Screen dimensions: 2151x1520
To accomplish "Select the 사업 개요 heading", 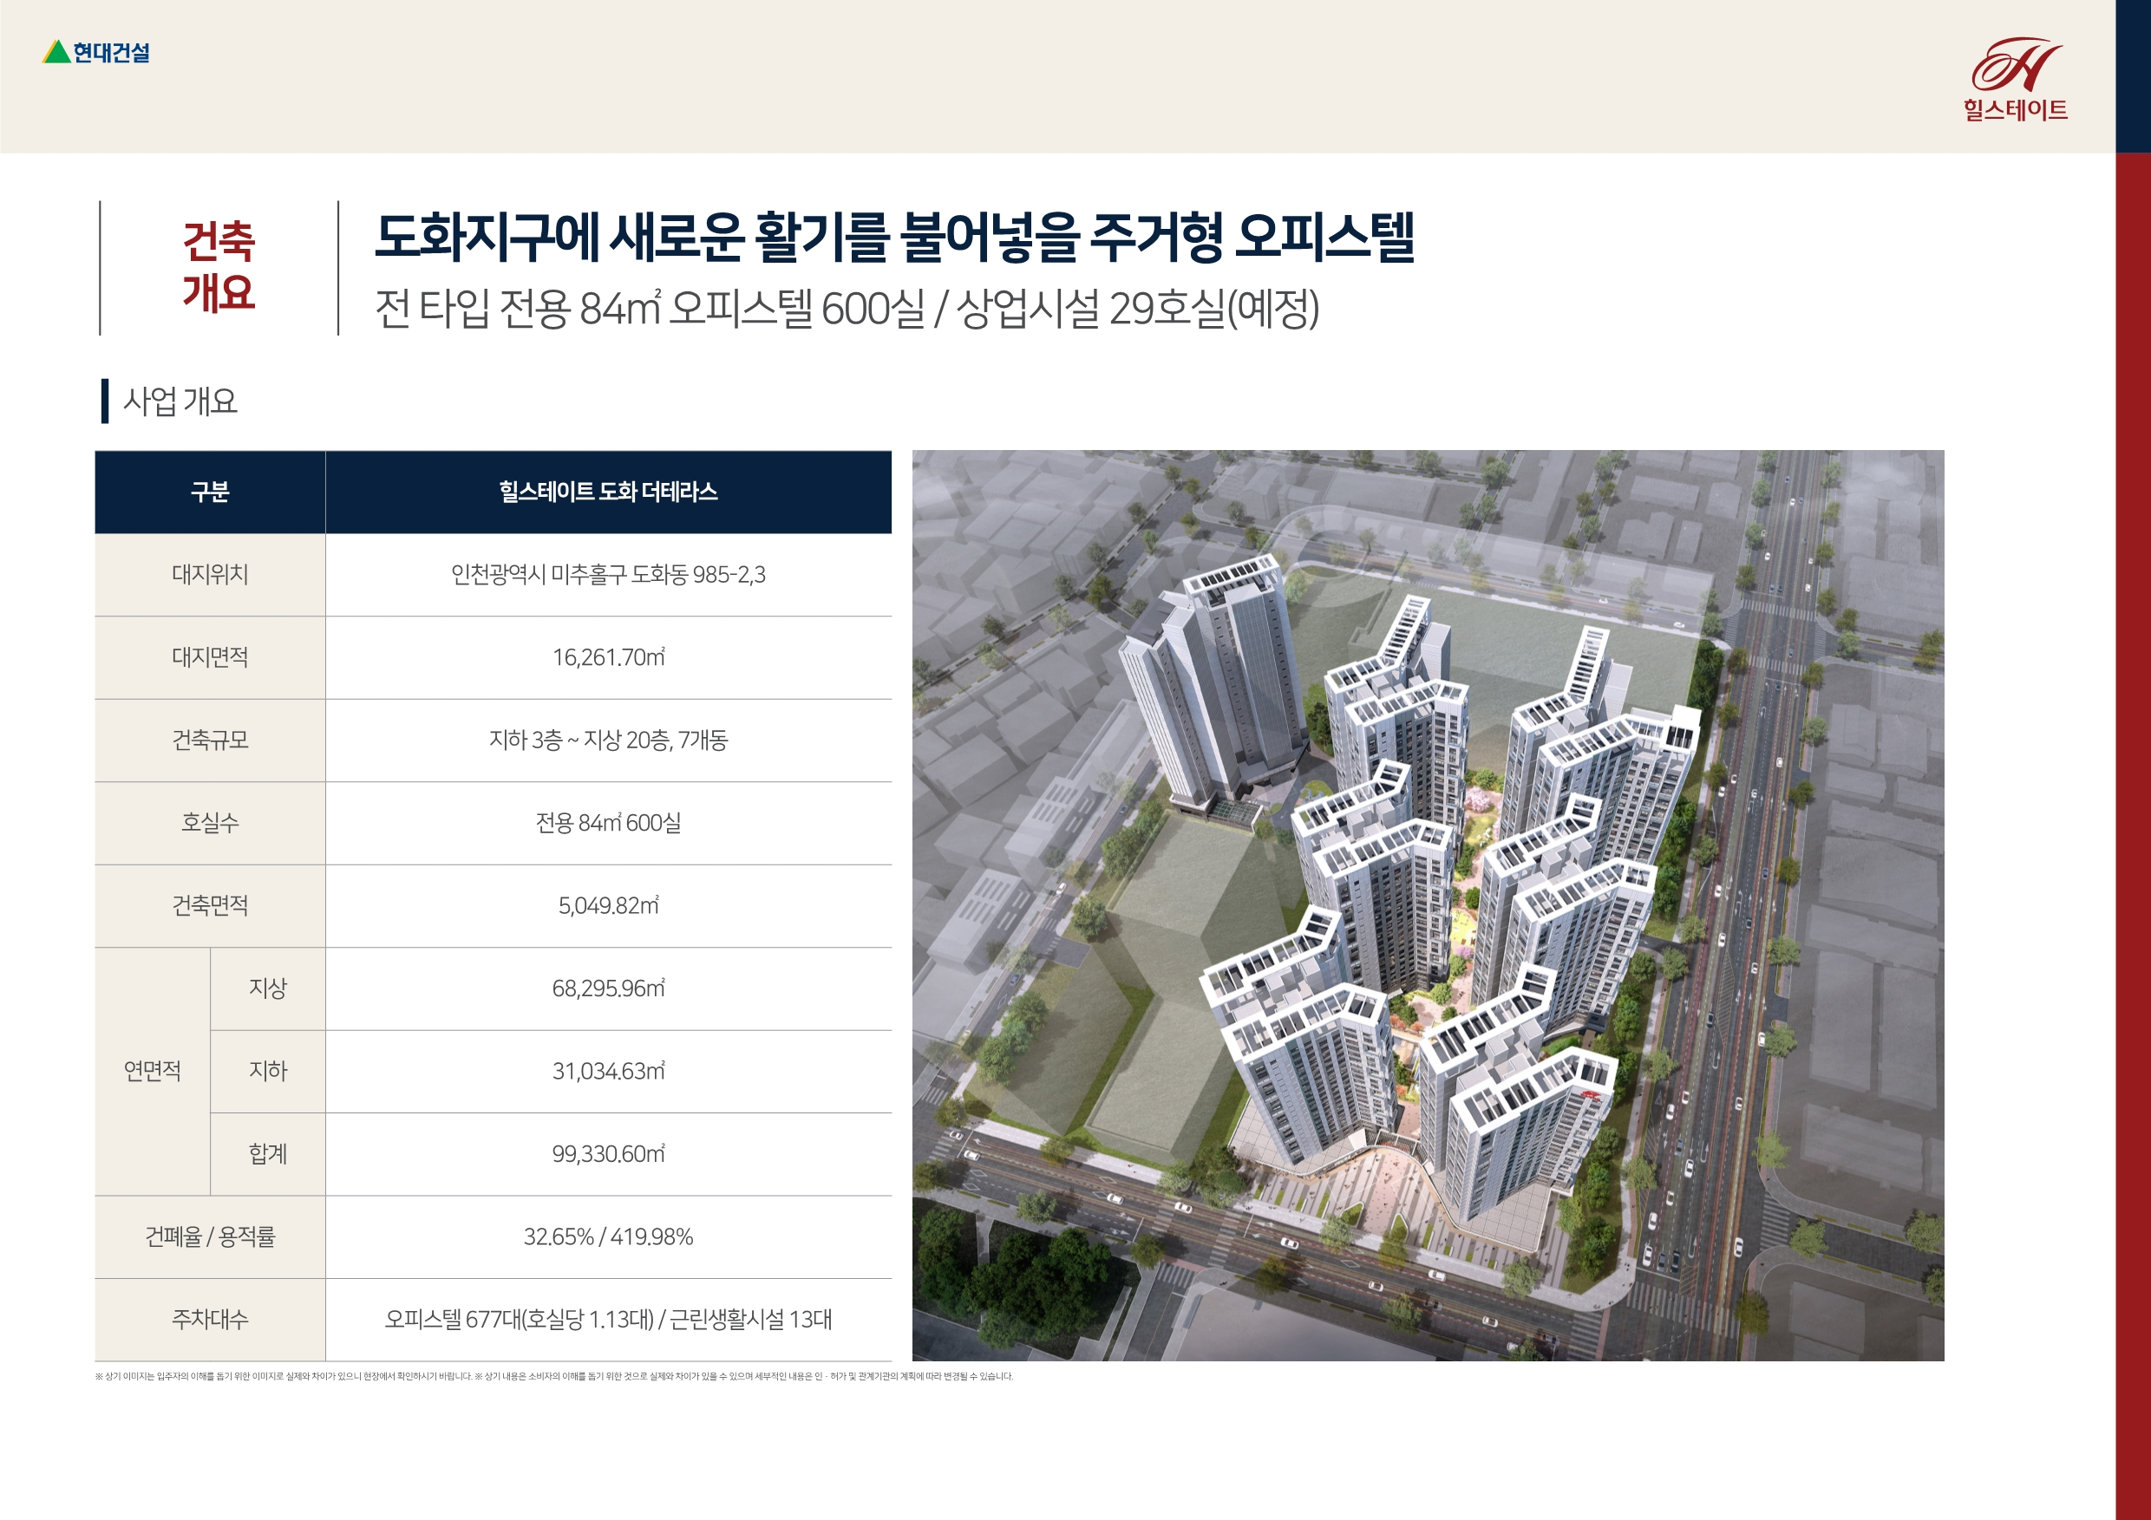I will [x=180, y=401].
